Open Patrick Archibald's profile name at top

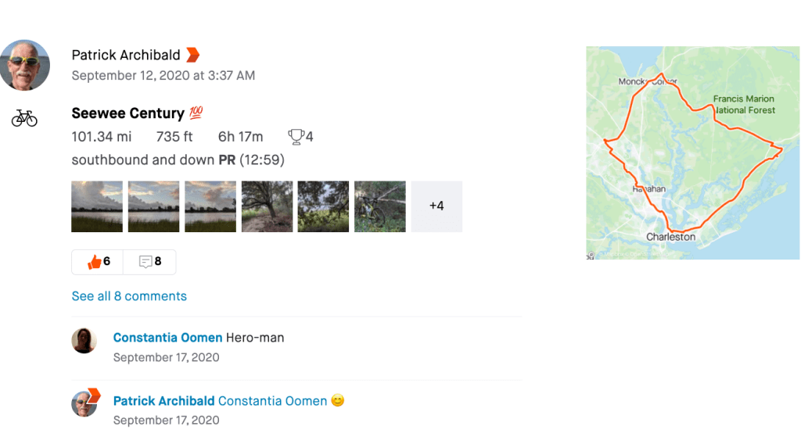coord(126,55)
